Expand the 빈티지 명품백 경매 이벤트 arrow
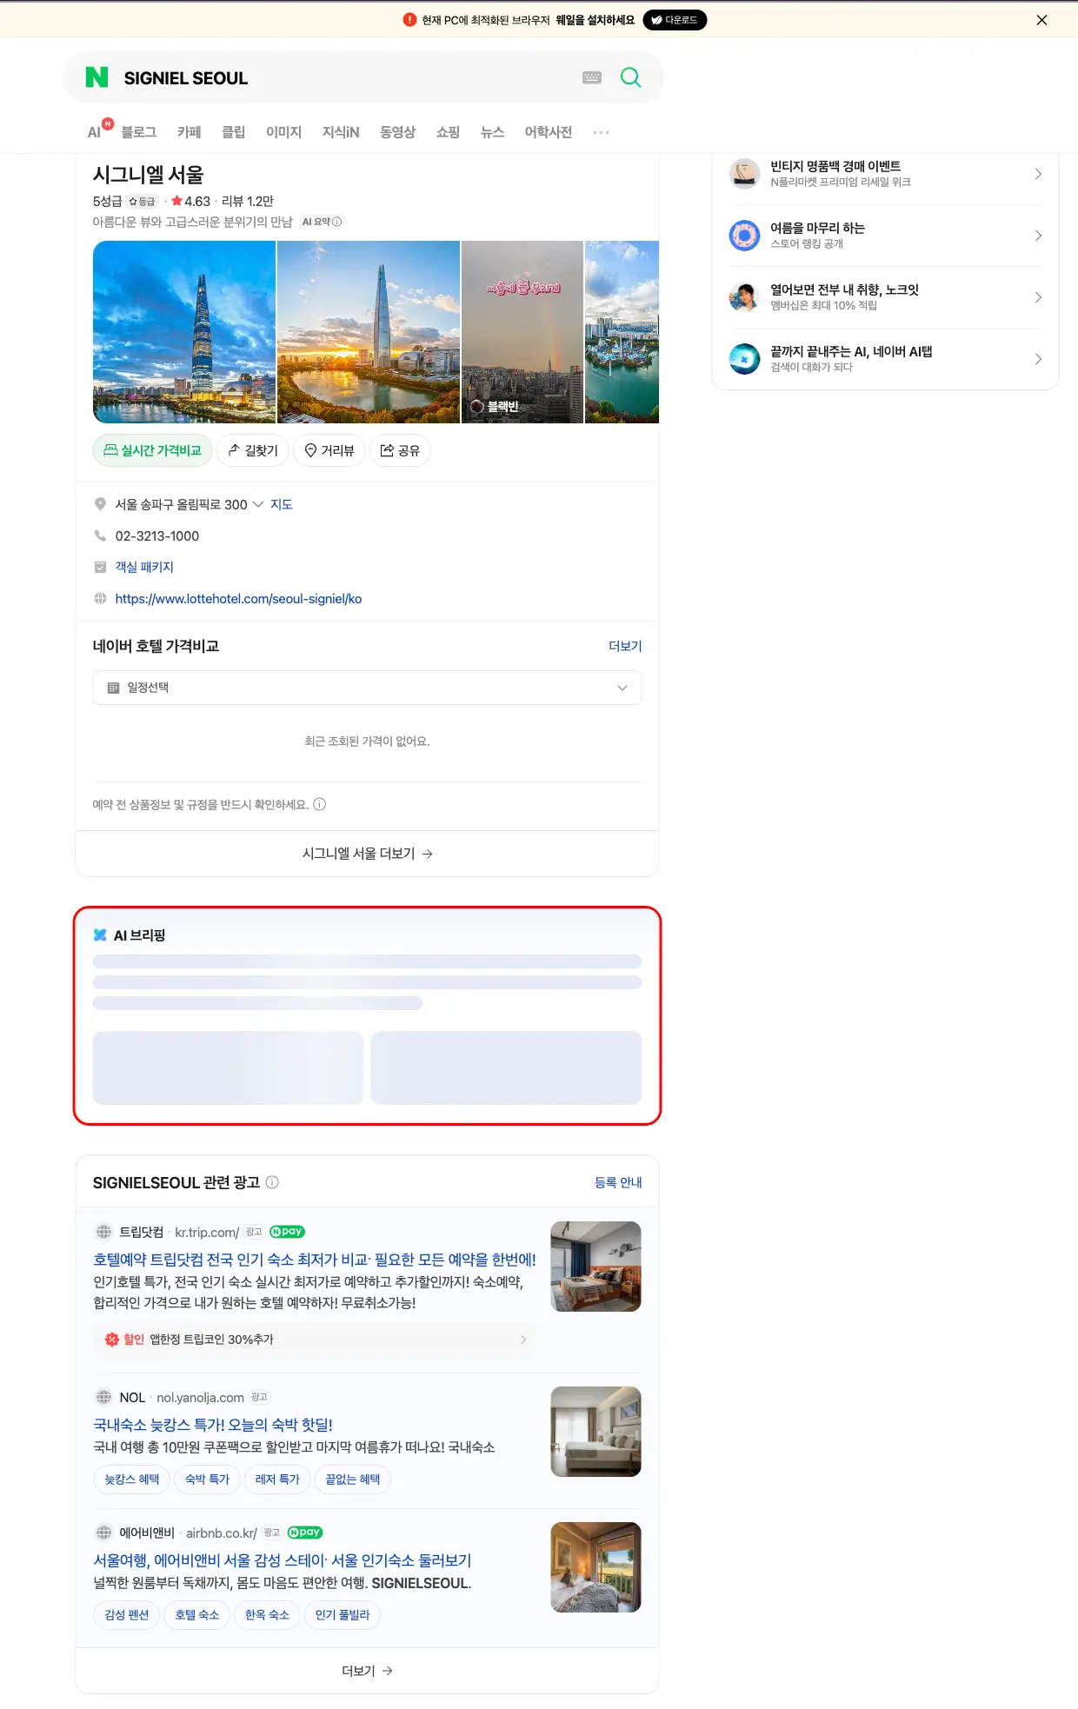1078x1709 pixels. click(1038, 174)
